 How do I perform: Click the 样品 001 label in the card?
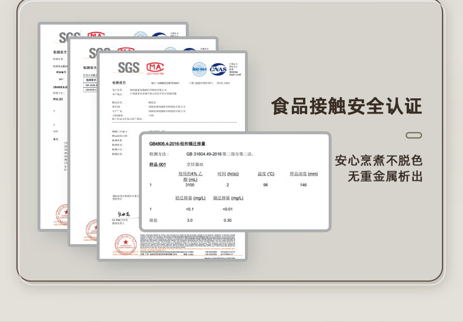(158, 165)
